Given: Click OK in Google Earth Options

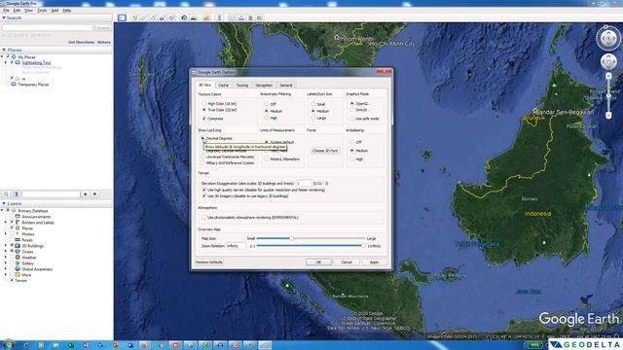Looking at the screenshot, I should point(318,262).
